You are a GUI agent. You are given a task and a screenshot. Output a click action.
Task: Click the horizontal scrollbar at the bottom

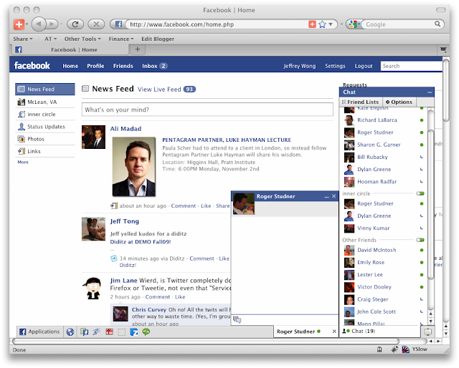tap(206, 341)
